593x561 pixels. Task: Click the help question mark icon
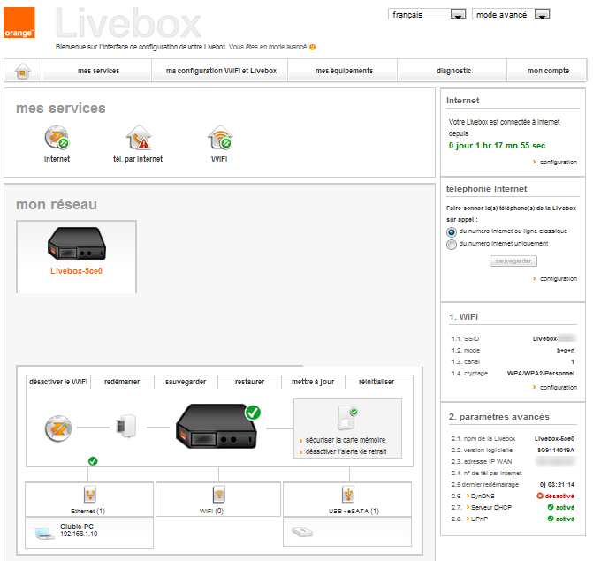(312, 47)
